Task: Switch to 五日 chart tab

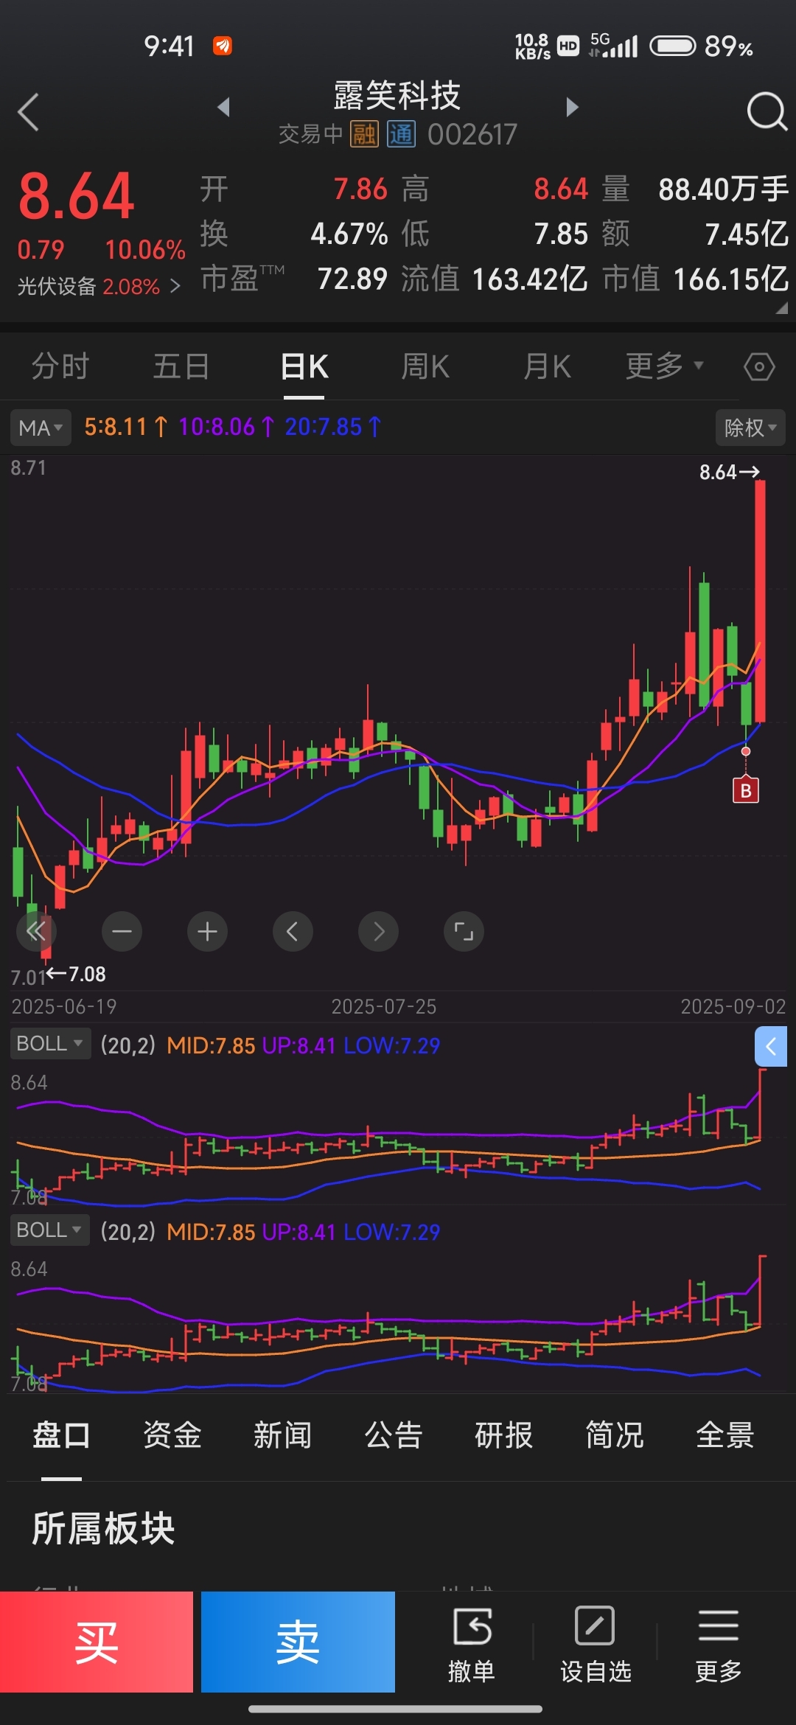Action: click(181, 366)
